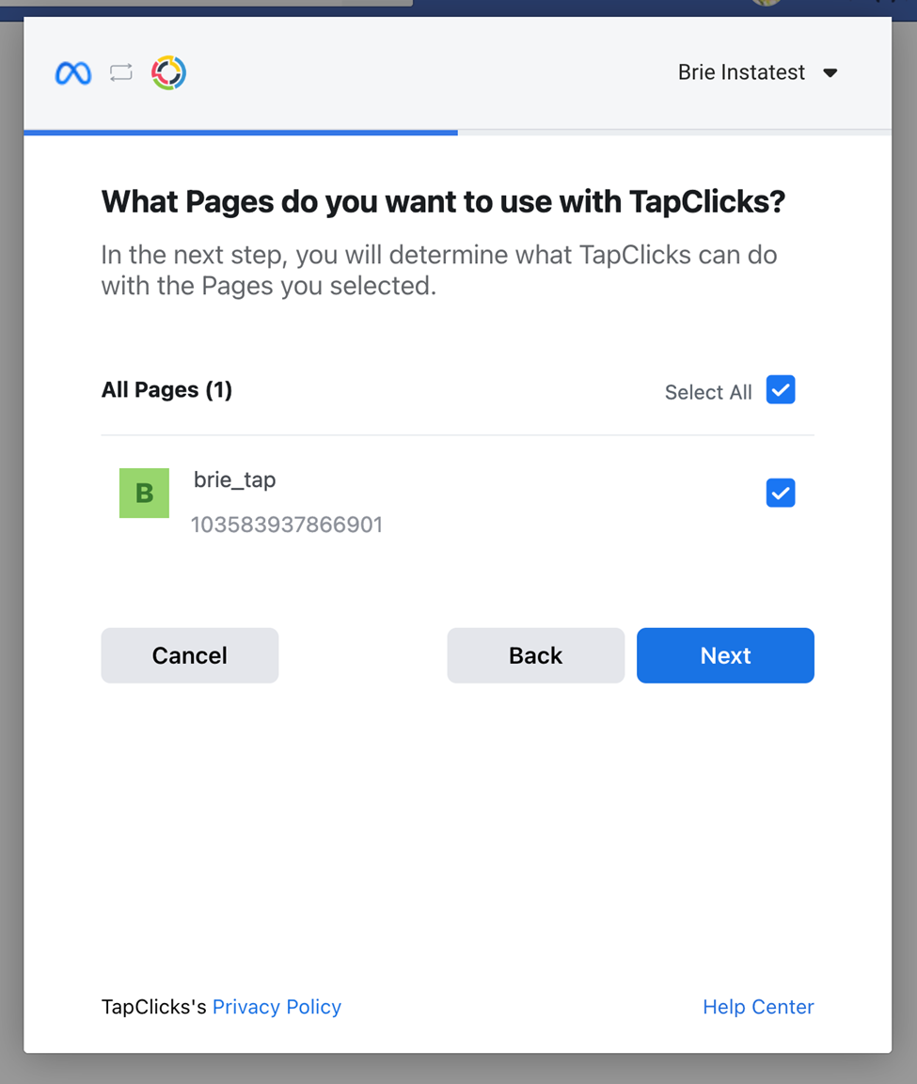Click the sync arrows icon in header
Screen dimensions: 917x1084
coord(121,72)
